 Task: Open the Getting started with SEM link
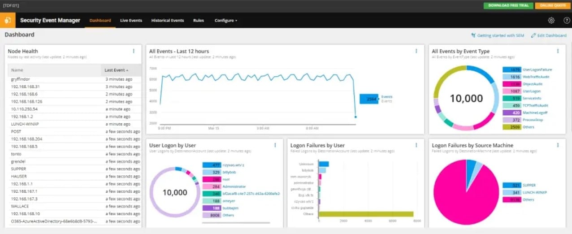coord(501,35)
